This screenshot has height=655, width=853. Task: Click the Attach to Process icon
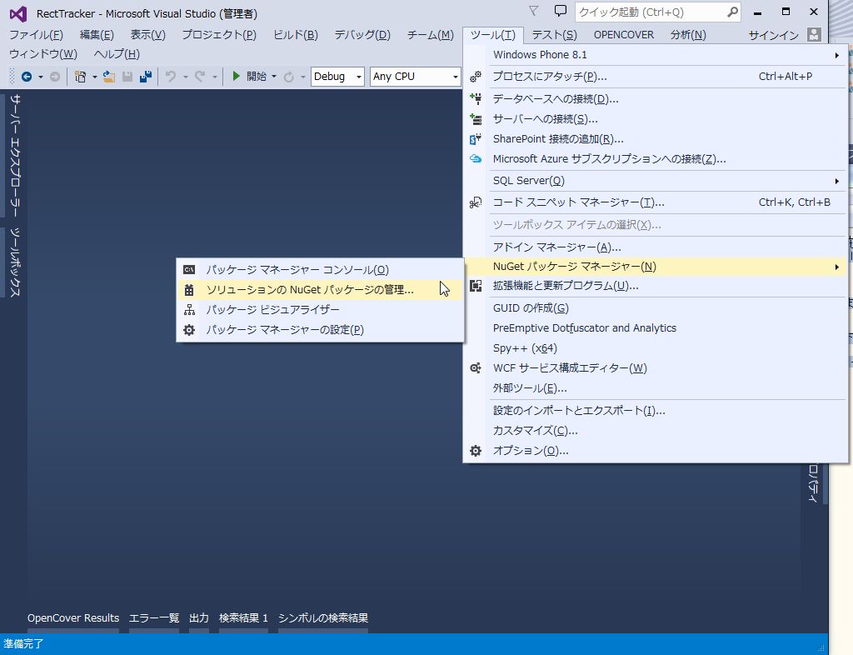[475, 75]
